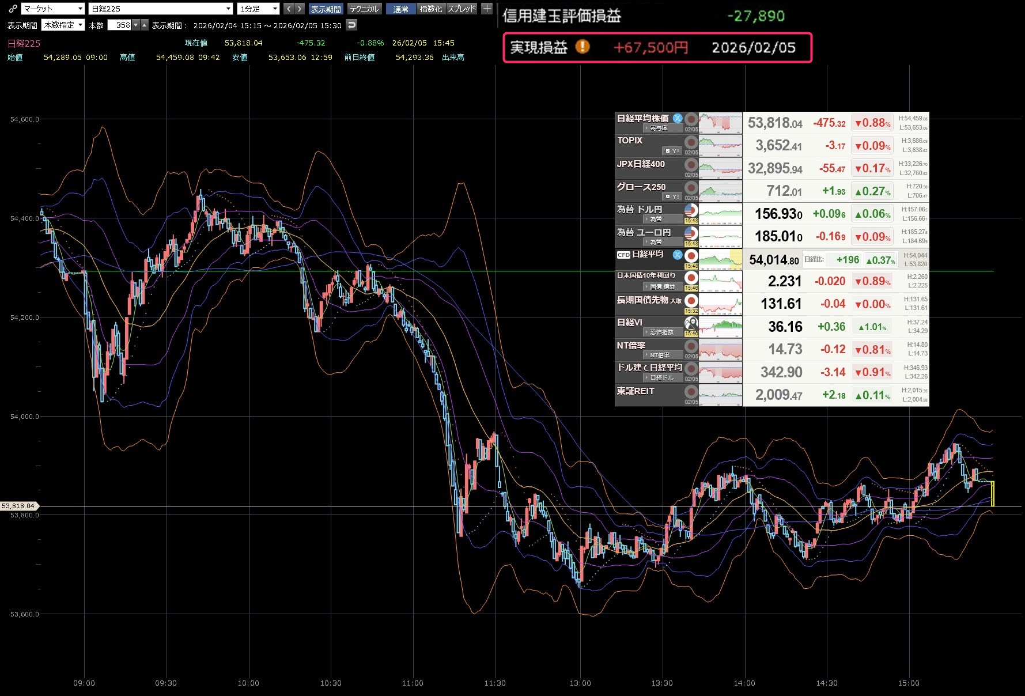Click the plus icon to add a chart
The height and width of the screenshot is (696, 1025).
coord(487,9)
